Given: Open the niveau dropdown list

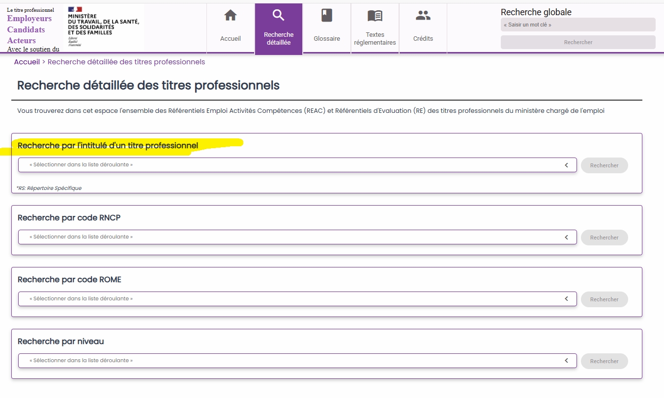Looking at the screenshot, I should [297, 361].
